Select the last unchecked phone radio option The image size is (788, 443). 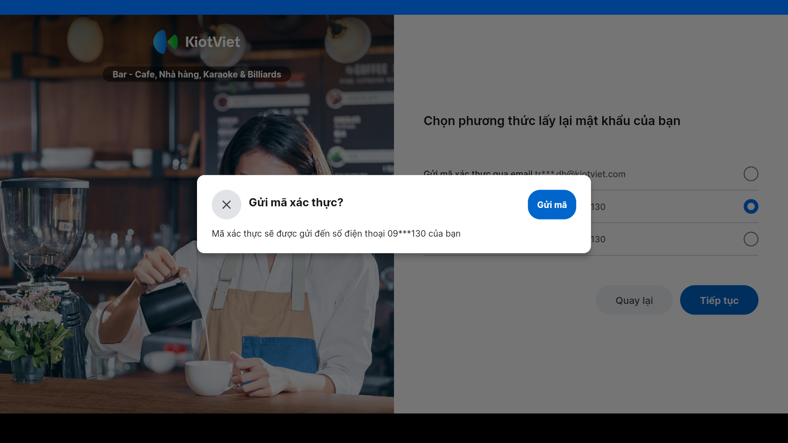(x=751, y=239)
